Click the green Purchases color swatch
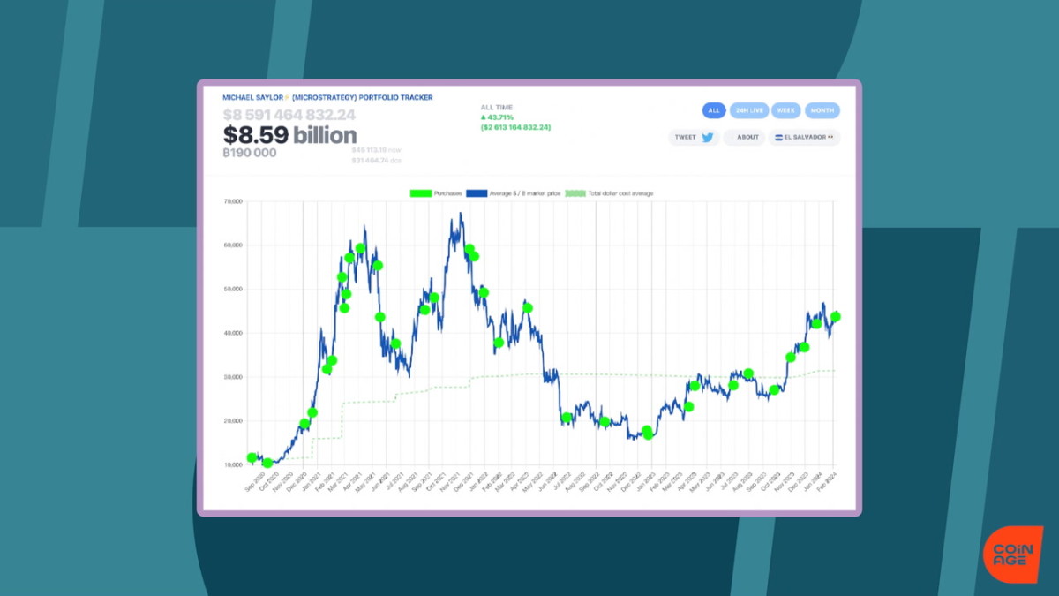Screen dimensions: 1059x596 click(419, 192)
